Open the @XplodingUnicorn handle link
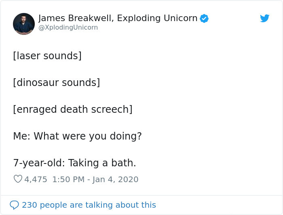283x215 pixels. pos(68,28)
